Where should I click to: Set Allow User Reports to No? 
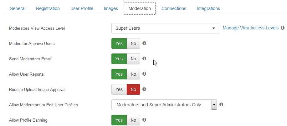[133, 74]
